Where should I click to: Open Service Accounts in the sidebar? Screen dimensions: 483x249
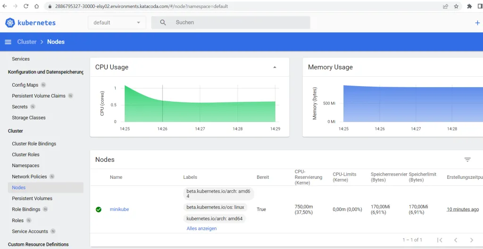tap(30, 231)
